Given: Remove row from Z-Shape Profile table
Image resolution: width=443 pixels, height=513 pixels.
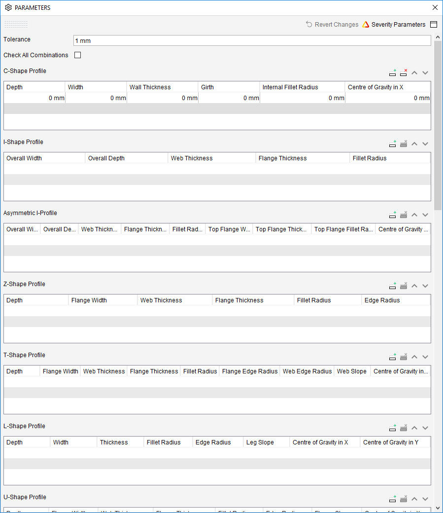Looking at the screenshot, I should [x=404, y=286].
